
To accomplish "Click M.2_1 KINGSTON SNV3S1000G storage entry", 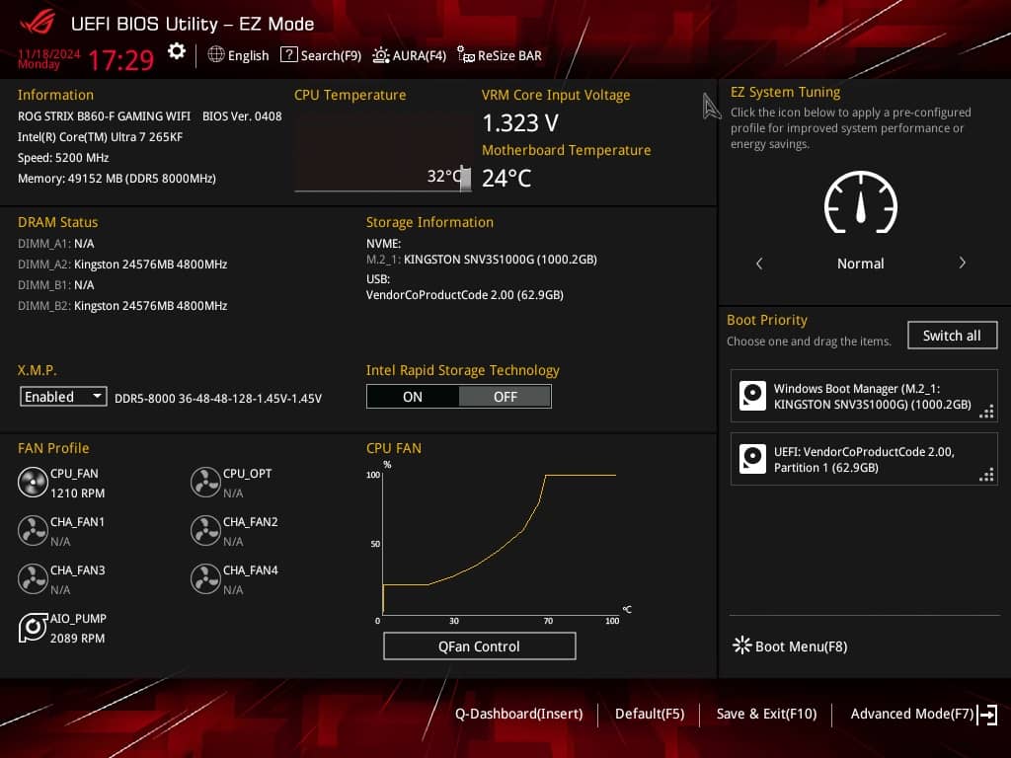I will coord(482,260).
